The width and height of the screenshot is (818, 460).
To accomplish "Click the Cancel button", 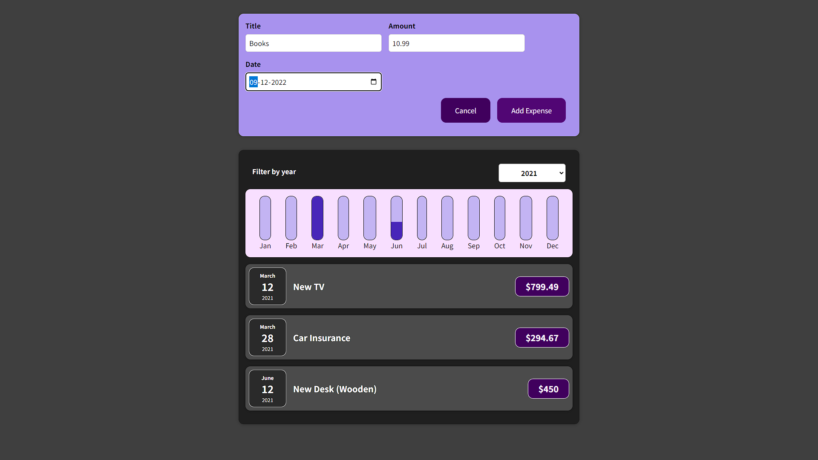I will pos(465,110).
